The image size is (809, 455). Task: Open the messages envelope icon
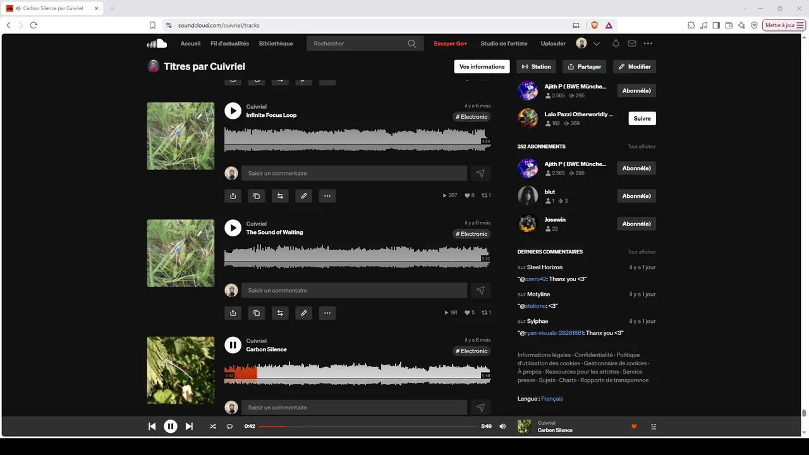[x=632, y=44]
